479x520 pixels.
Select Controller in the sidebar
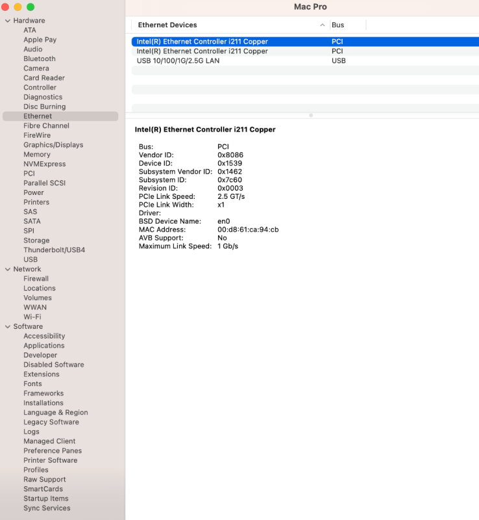tap(40, 88)
